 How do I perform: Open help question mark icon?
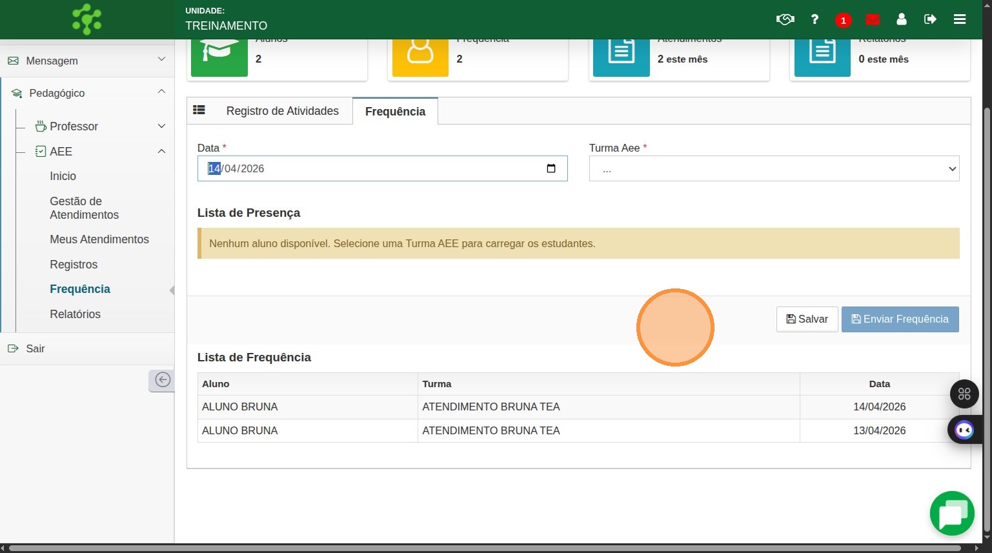click(815, 19)
